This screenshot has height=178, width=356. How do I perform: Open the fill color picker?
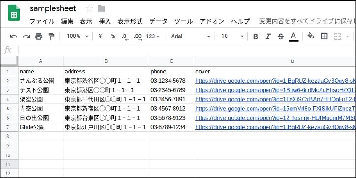click(x=311, y=36)
